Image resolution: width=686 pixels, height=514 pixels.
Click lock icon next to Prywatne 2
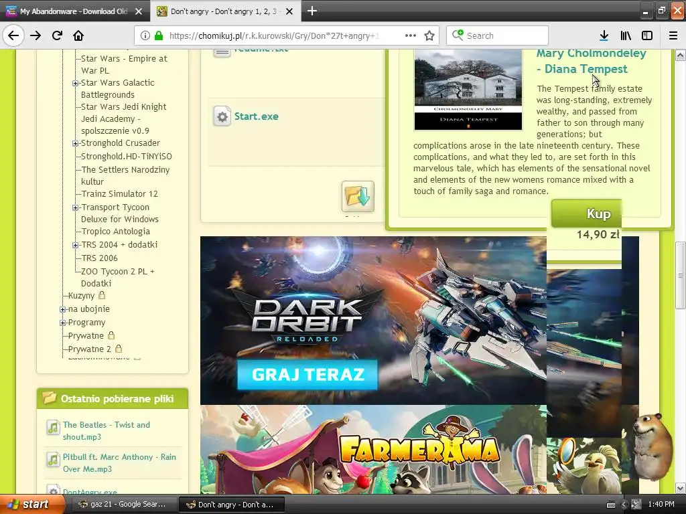point(119,348)
